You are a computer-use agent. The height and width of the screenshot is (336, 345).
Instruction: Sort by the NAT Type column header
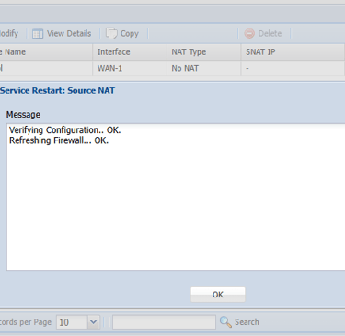(204, 52)
